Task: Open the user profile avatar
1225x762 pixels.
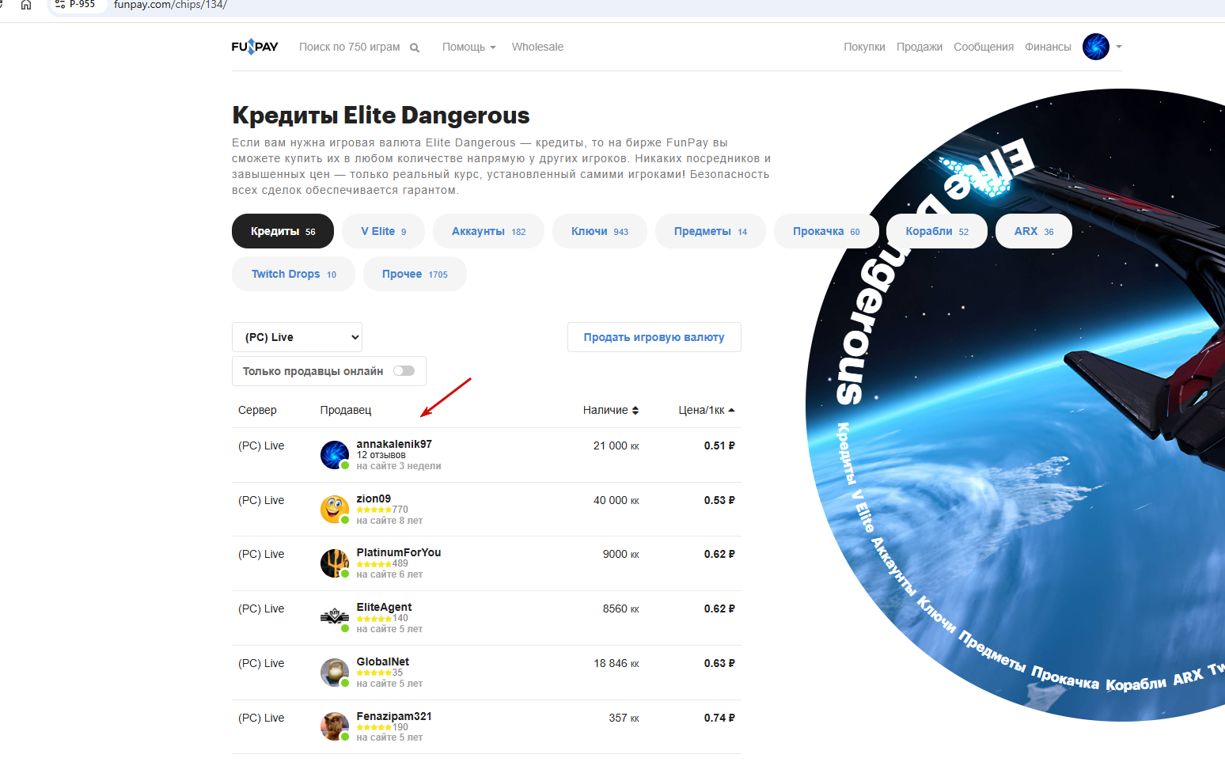Action: tap(1096, 47)
